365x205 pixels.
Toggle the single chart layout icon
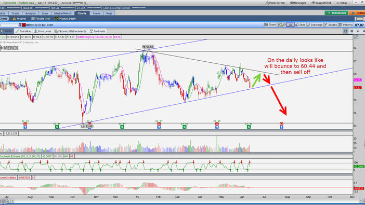click(345, 31)
